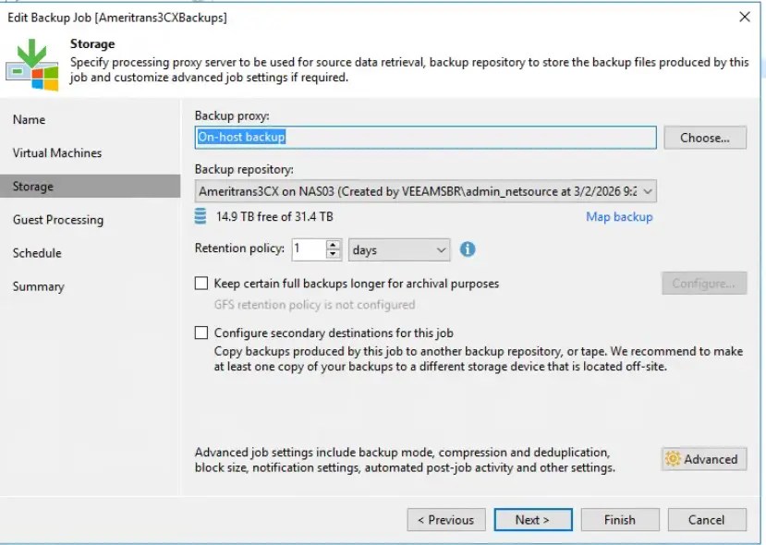Open the Backup repository dropdown

[x=425, y=191]
